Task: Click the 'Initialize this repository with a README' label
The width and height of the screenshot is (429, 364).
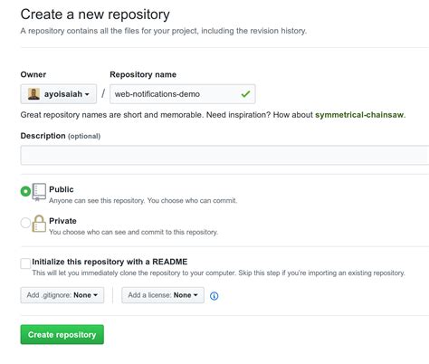Action: point(110,262)
